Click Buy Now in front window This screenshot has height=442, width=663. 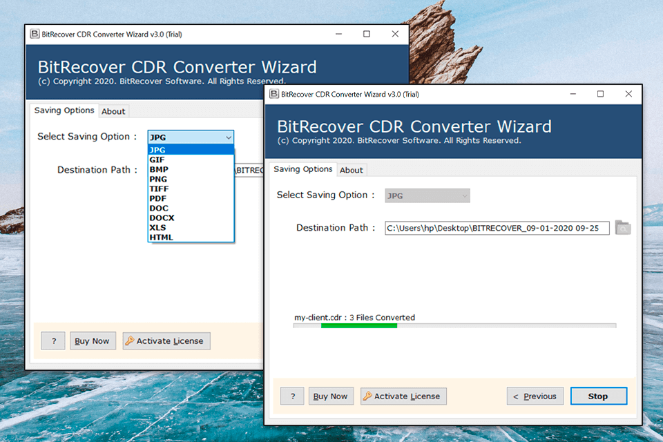pyautogui.click(x=331, y=396)
